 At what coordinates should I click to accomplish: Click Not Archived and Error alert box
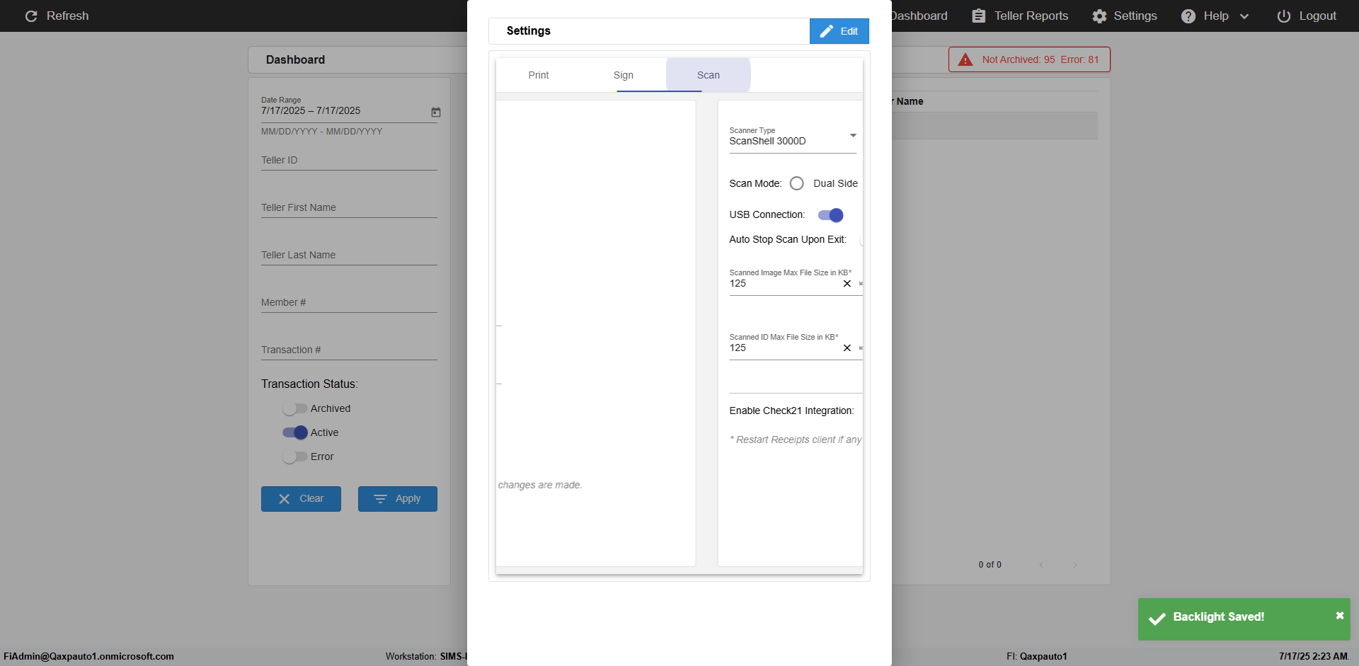[1029, 59]
